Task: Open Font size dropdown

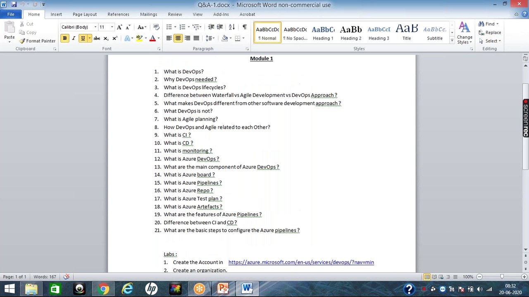Action: pyautogui.click(x=112, y=27)
